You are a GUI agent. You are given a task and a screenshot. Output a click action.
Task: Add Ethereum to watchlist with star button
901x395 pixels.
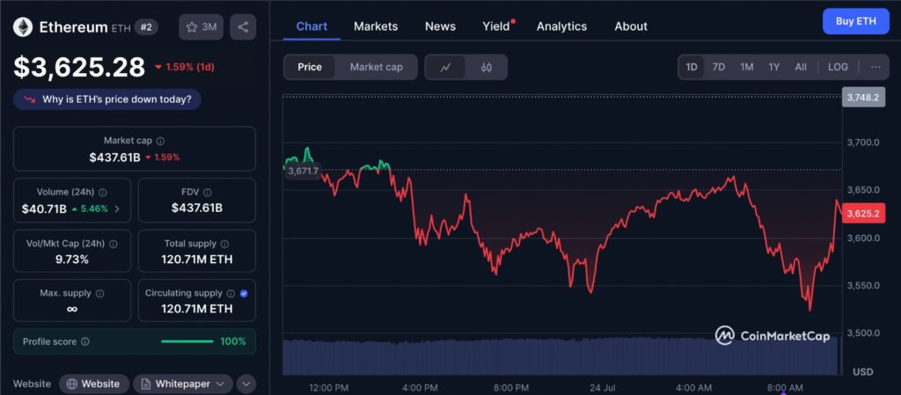click(201, 27)
